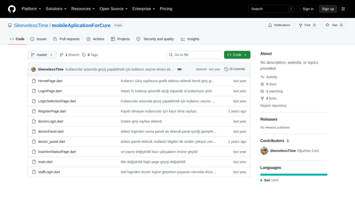Click the tag icon beside 0 Tags

[x=84, y=55]
